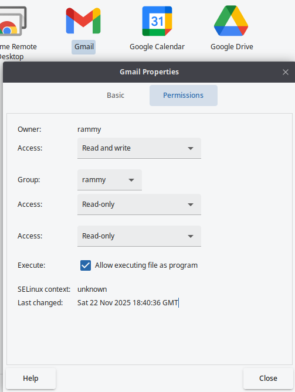This screenshot has height=392, width=295.
Task: Click the Group: label
Action: (x=29, y=180)
